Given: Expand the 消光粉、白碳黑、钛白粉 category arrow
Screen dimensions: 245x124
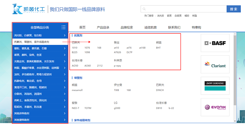Looking at the screenshot, I should coord(65,35).
